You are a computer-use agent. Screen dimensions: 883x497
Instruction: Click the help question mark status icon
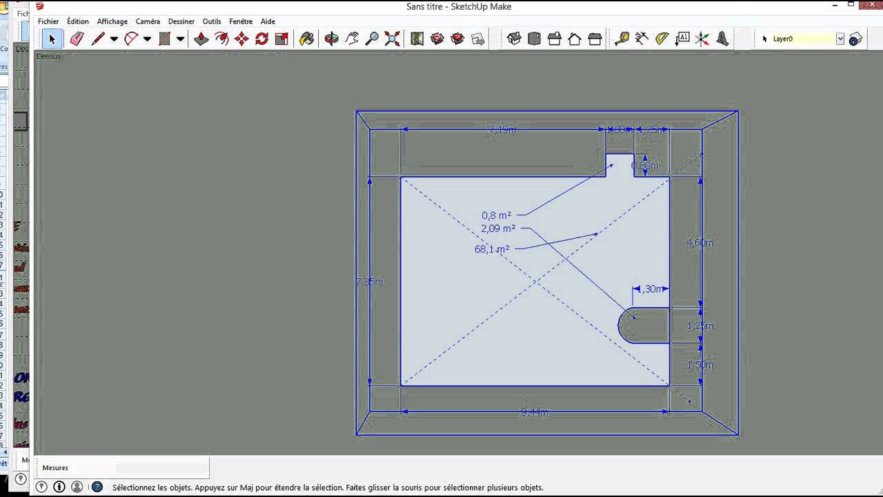pos(97,487)
